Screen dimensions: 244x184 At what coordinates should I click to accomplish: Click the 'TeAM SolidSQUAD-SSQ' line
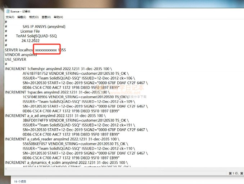(x=36, y=36)
